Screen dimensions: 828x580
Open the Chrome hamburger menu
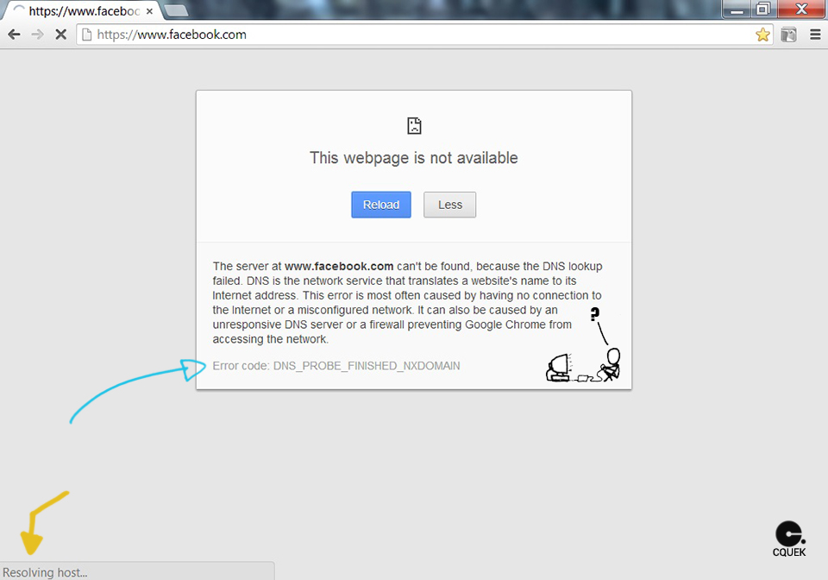(815, 35)
